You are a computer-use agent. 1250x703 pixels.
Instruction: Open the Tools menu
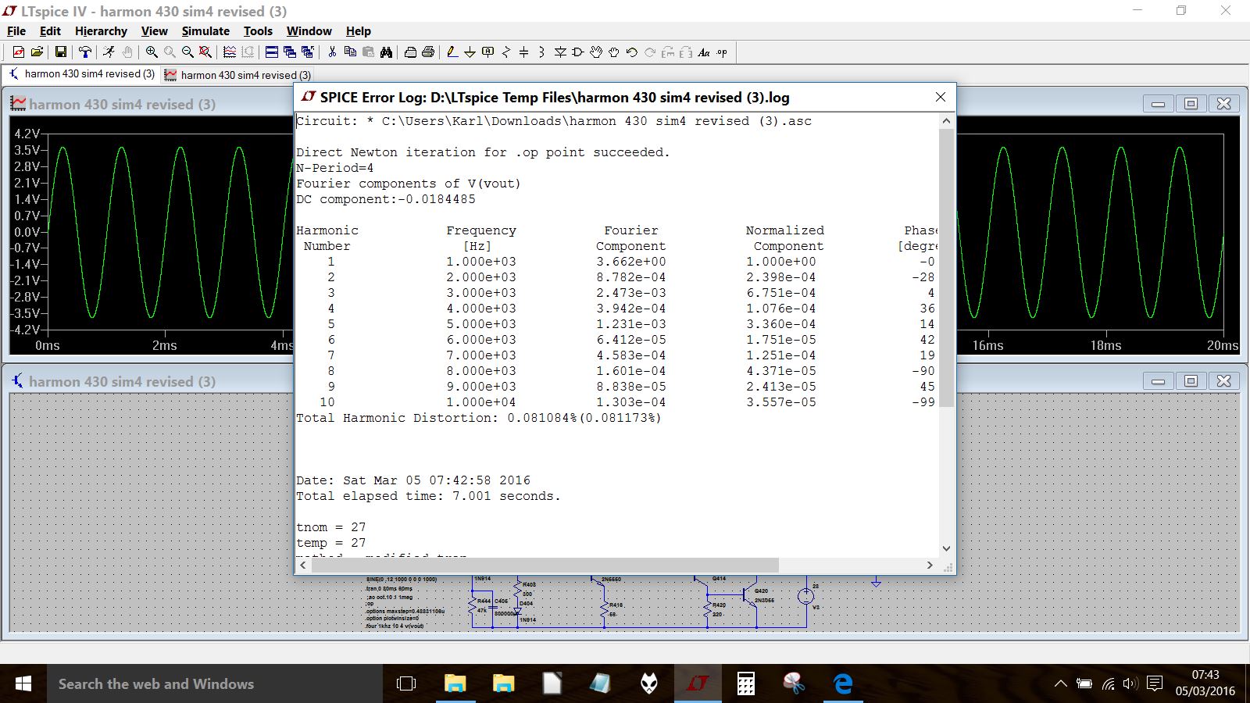258,31
